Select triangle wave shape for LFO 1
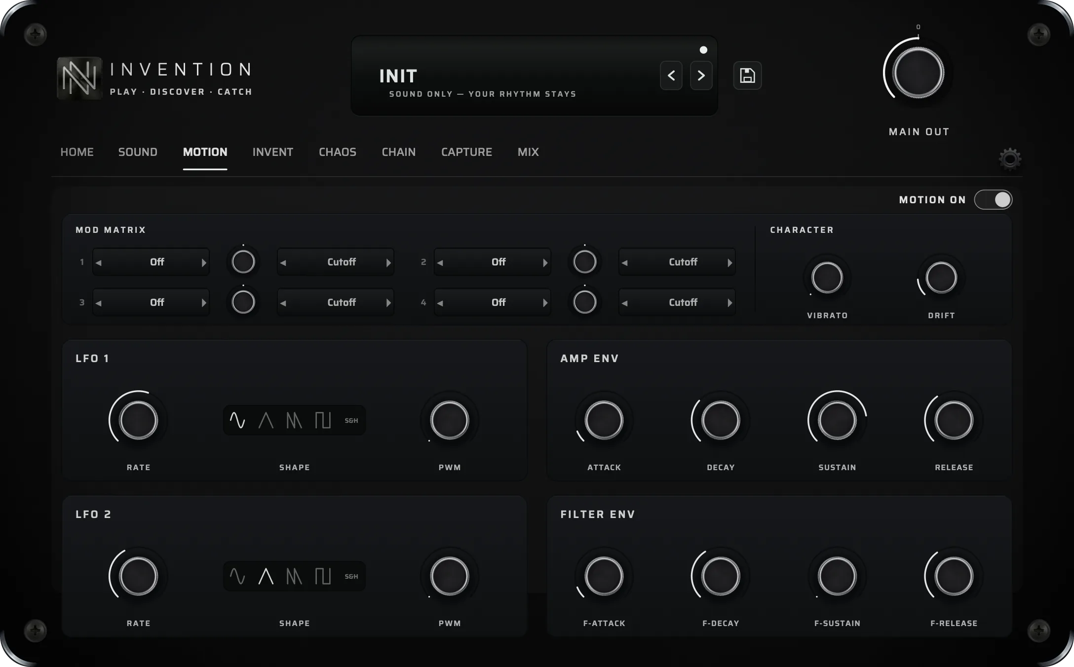 coord(266,420)
